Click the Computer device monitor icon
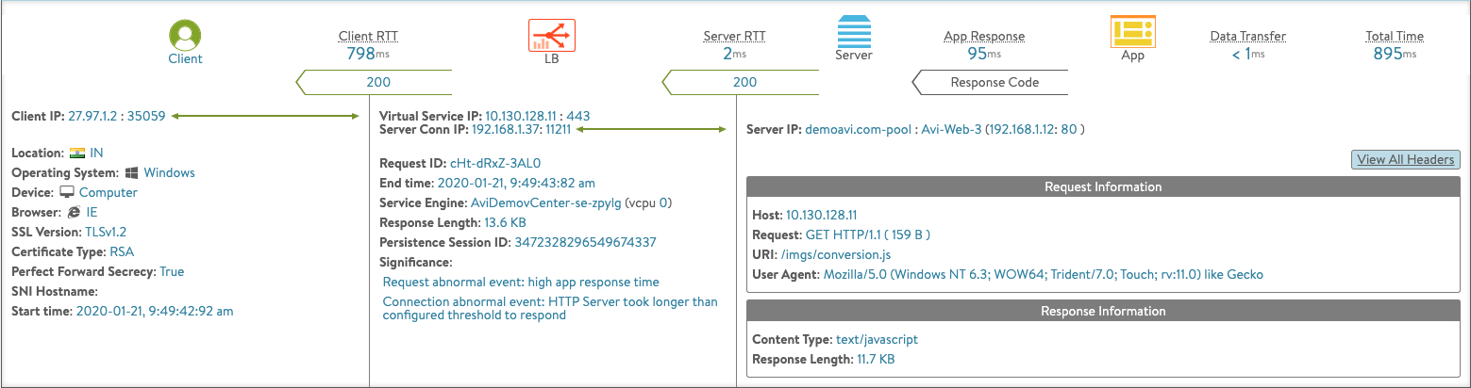Viewport: 1471px width, 388px height. pyautogui.click(x=66, y=192)
